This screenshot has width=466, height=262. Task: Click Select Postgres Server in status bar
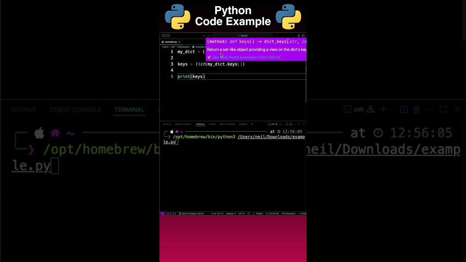(x=191, y=214)
